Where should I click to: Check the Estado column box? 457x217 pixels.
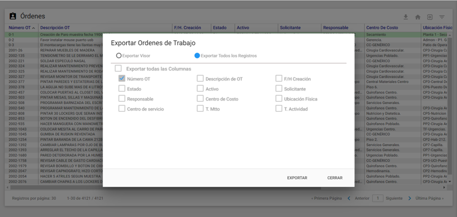[122, 89]
